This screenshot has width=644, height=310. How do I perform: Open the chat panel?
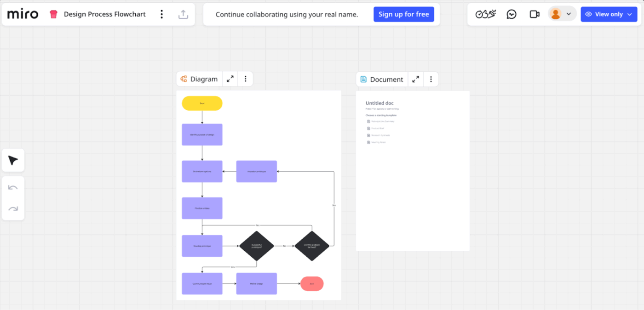tap(512, 14)
